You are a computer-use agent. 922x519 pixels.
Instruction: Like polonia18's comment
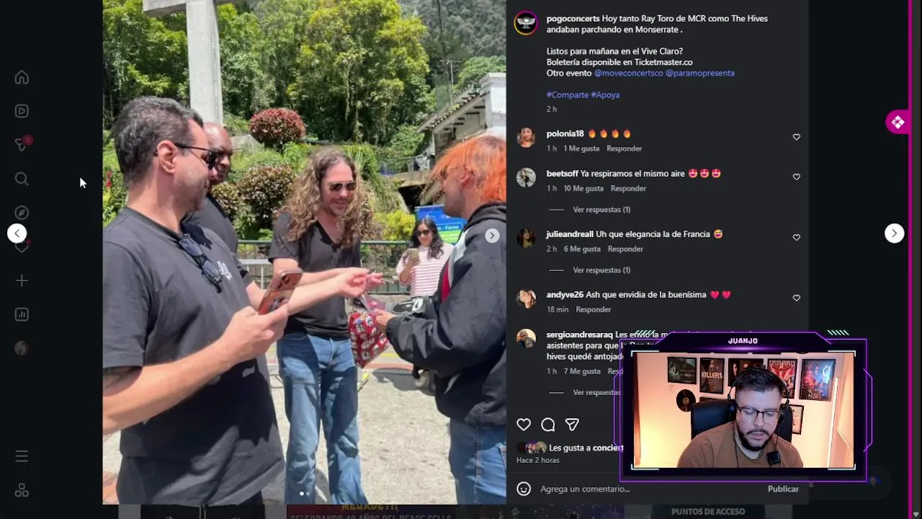[796, 137]
